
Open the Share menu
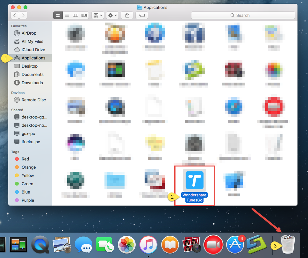(x=127, y=15)
